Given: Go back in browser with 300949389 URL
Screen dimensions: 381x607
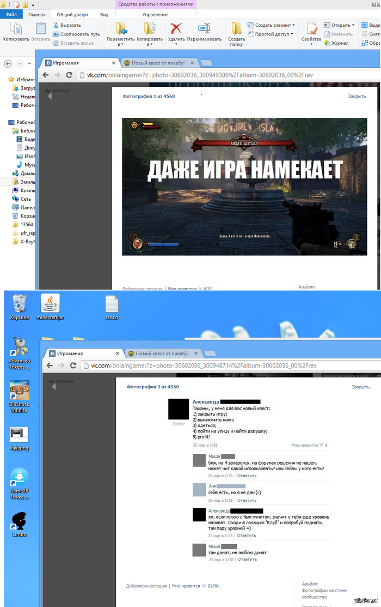Looking at the screenshot, I should 46,75.
